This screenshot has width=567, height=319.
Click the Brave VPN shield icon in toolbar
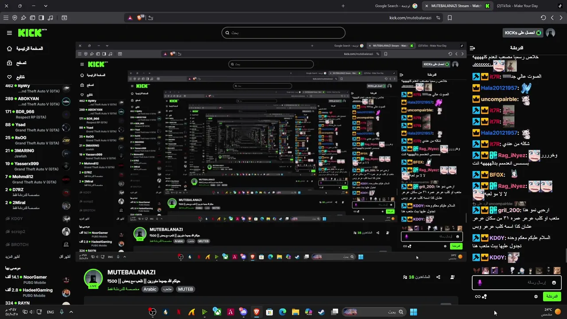tap(15, 18)
